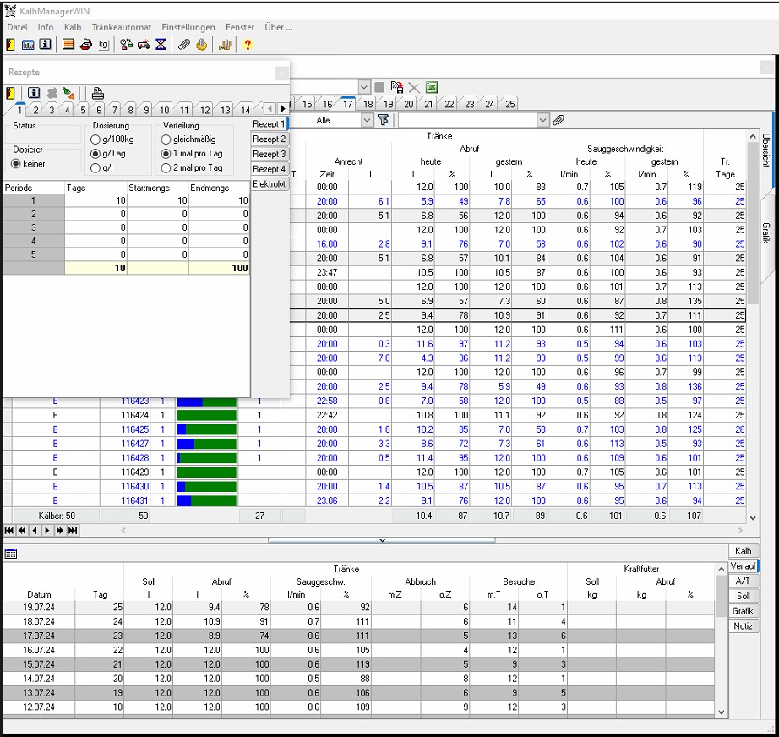Click the funnel filter icon
779x737 pixels.
(x=384, y=121)
